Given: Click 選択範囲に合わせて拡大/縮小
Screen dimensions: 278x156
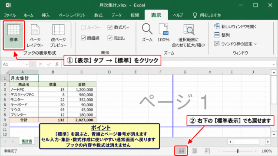Looking at the screenshot, I should [x=189, y=36].
